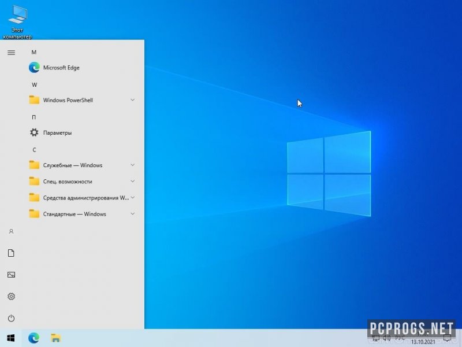
Task: Expand Средства администрирования chevron
Action: point(133,197)
